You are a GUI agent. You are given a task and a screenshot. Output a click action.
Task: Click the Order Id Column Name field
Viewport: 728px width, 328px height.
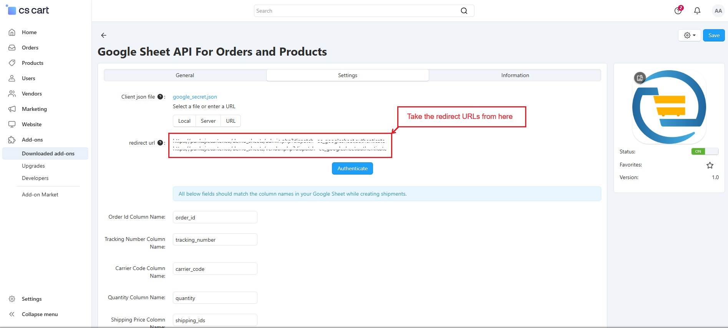click(x=215, y=217)
